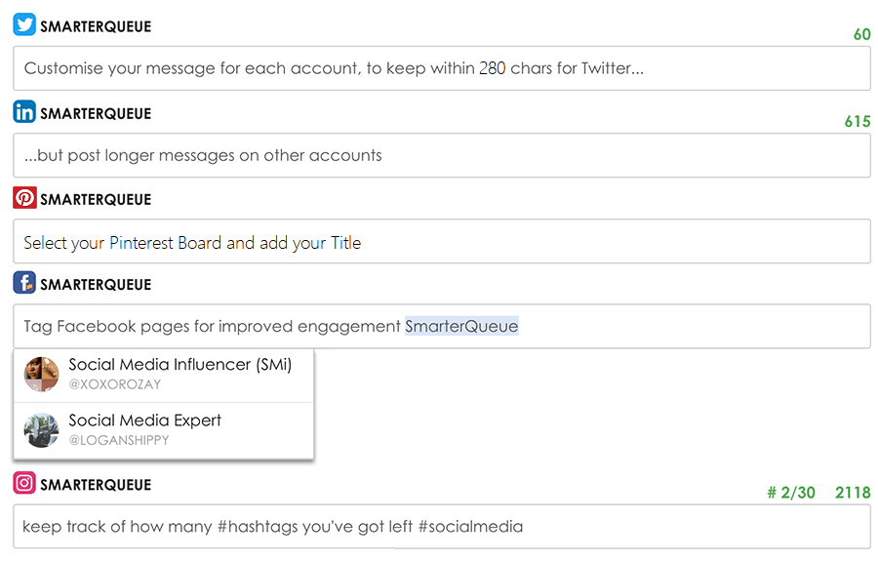Click SMARTERQUEUE label next to Instagram
Screen dimensions: 878x561
click(x=96, y=485)
